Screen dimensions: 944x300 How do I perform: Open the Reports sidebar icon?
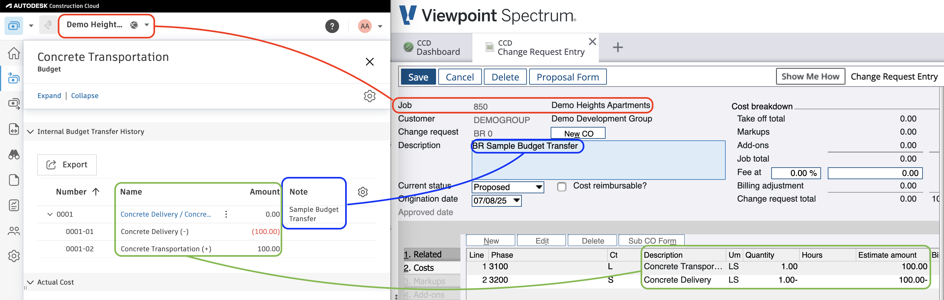click(14, 205)
